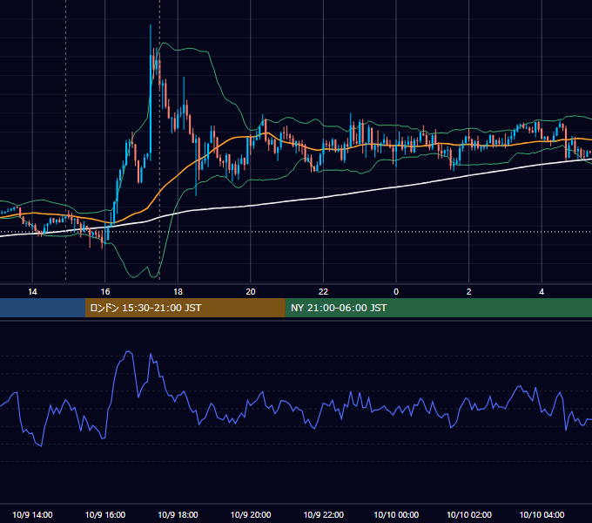Click the 10/9 20:00 indicator axis label
Viewport: 592px width, 523px height.
(x=251, y=514)
